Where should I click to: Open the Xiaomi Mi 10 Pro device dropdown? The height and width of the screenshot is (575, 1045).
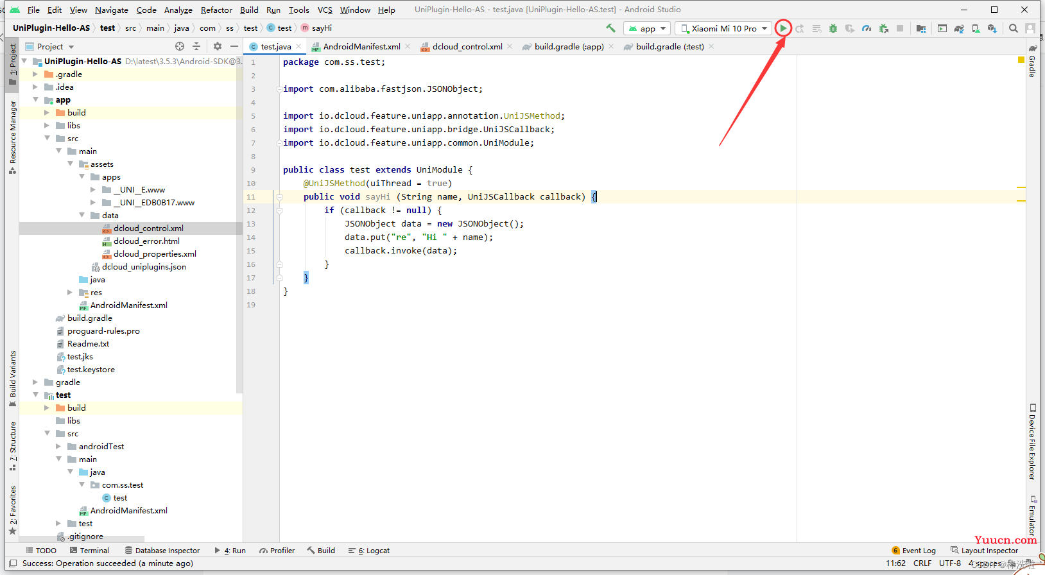(723, 28)
